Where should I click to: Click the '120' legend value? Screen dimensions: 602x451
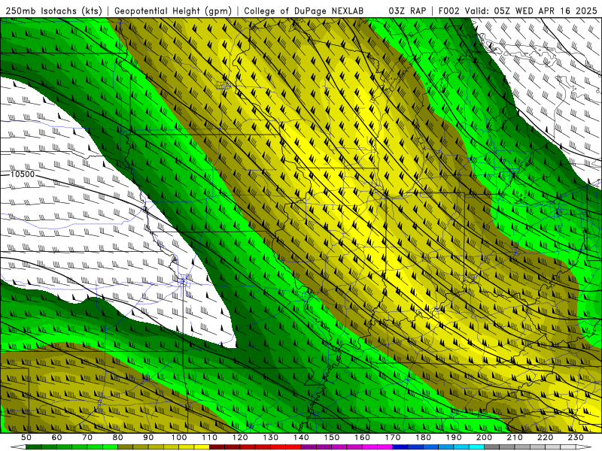[x=240, y=437]
